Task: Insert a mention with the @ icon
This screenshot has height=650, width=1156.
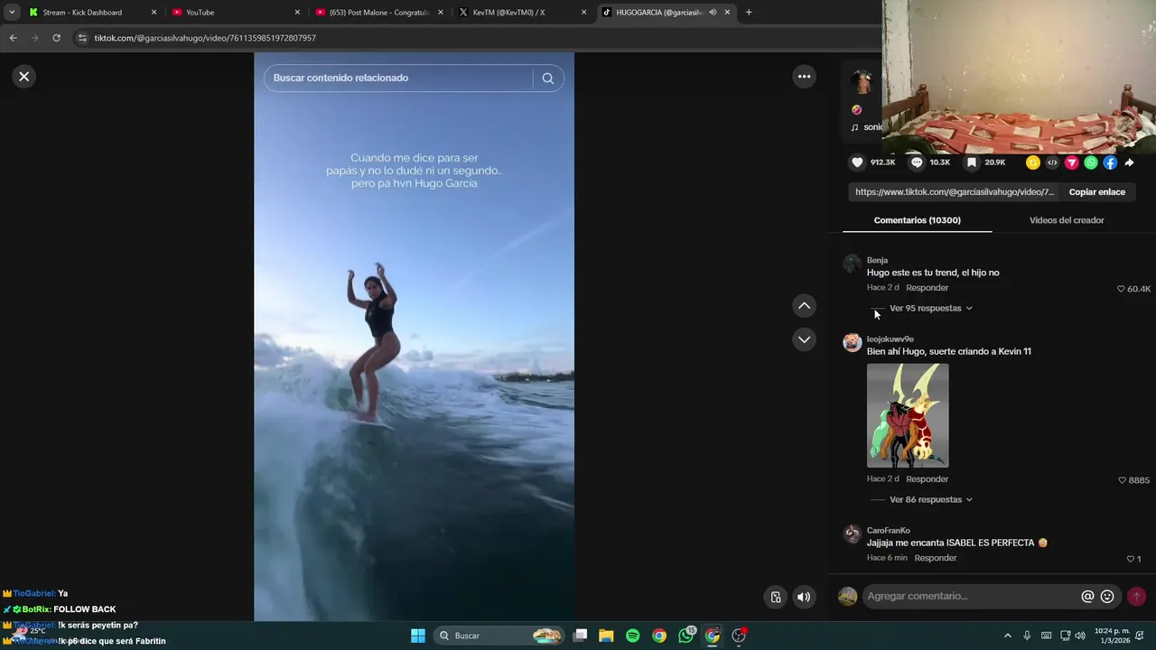Action: pyautogui.click(x=1087, y=597)
